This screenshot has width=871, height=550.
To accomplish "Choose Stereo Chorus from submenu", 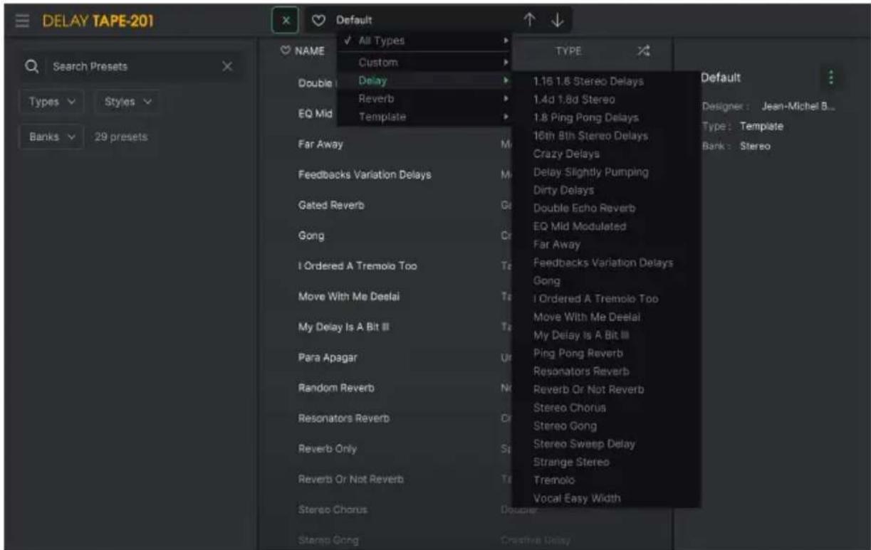I will 570,408.
